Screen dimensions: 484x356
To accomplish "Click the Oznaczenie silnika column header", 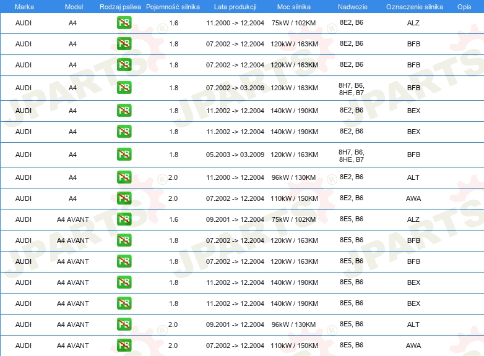I will [414, 7].
